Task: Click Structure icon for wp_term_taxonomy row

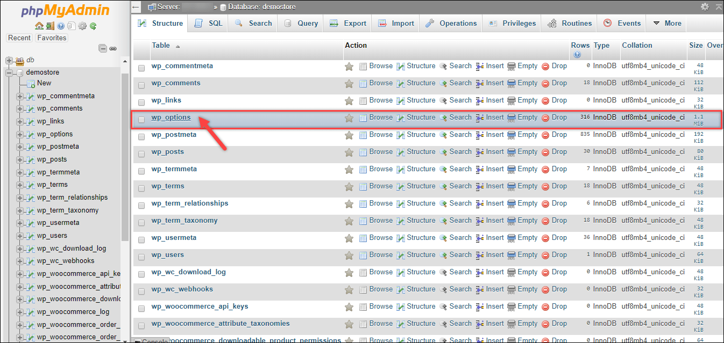Action: (401, 221)
